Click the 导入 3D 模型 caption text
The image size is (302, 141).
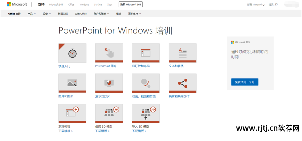click(x=140, y=126)
